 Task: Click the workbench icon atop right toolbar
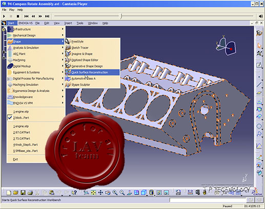pos(259,33)
